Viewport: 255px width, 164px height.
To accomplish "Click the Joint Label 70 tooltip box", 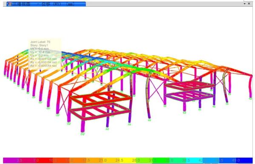I will point(45,54).
